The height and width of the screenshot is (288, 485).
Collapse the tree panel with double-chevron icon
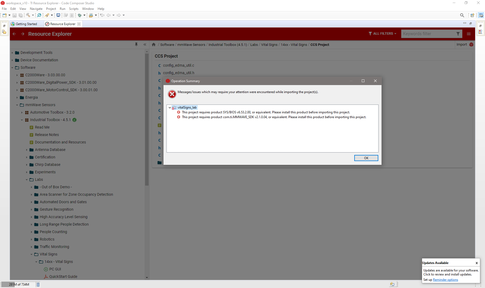(145, 45)
